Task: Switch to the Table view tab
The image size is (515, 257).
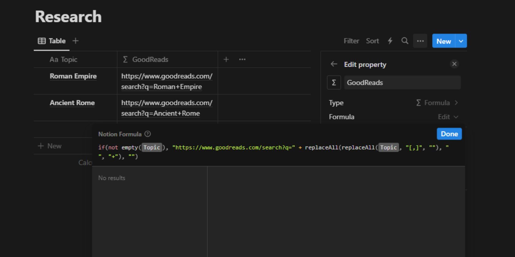Action: (x=52, y=41)
